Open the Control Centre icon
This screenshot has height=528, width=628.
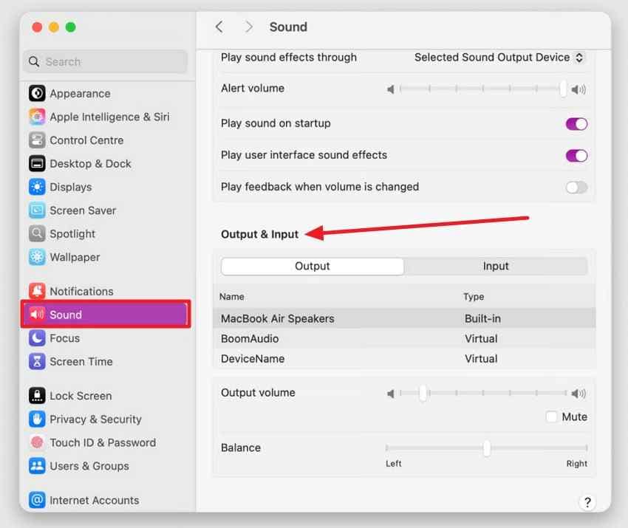pos(37,140)
